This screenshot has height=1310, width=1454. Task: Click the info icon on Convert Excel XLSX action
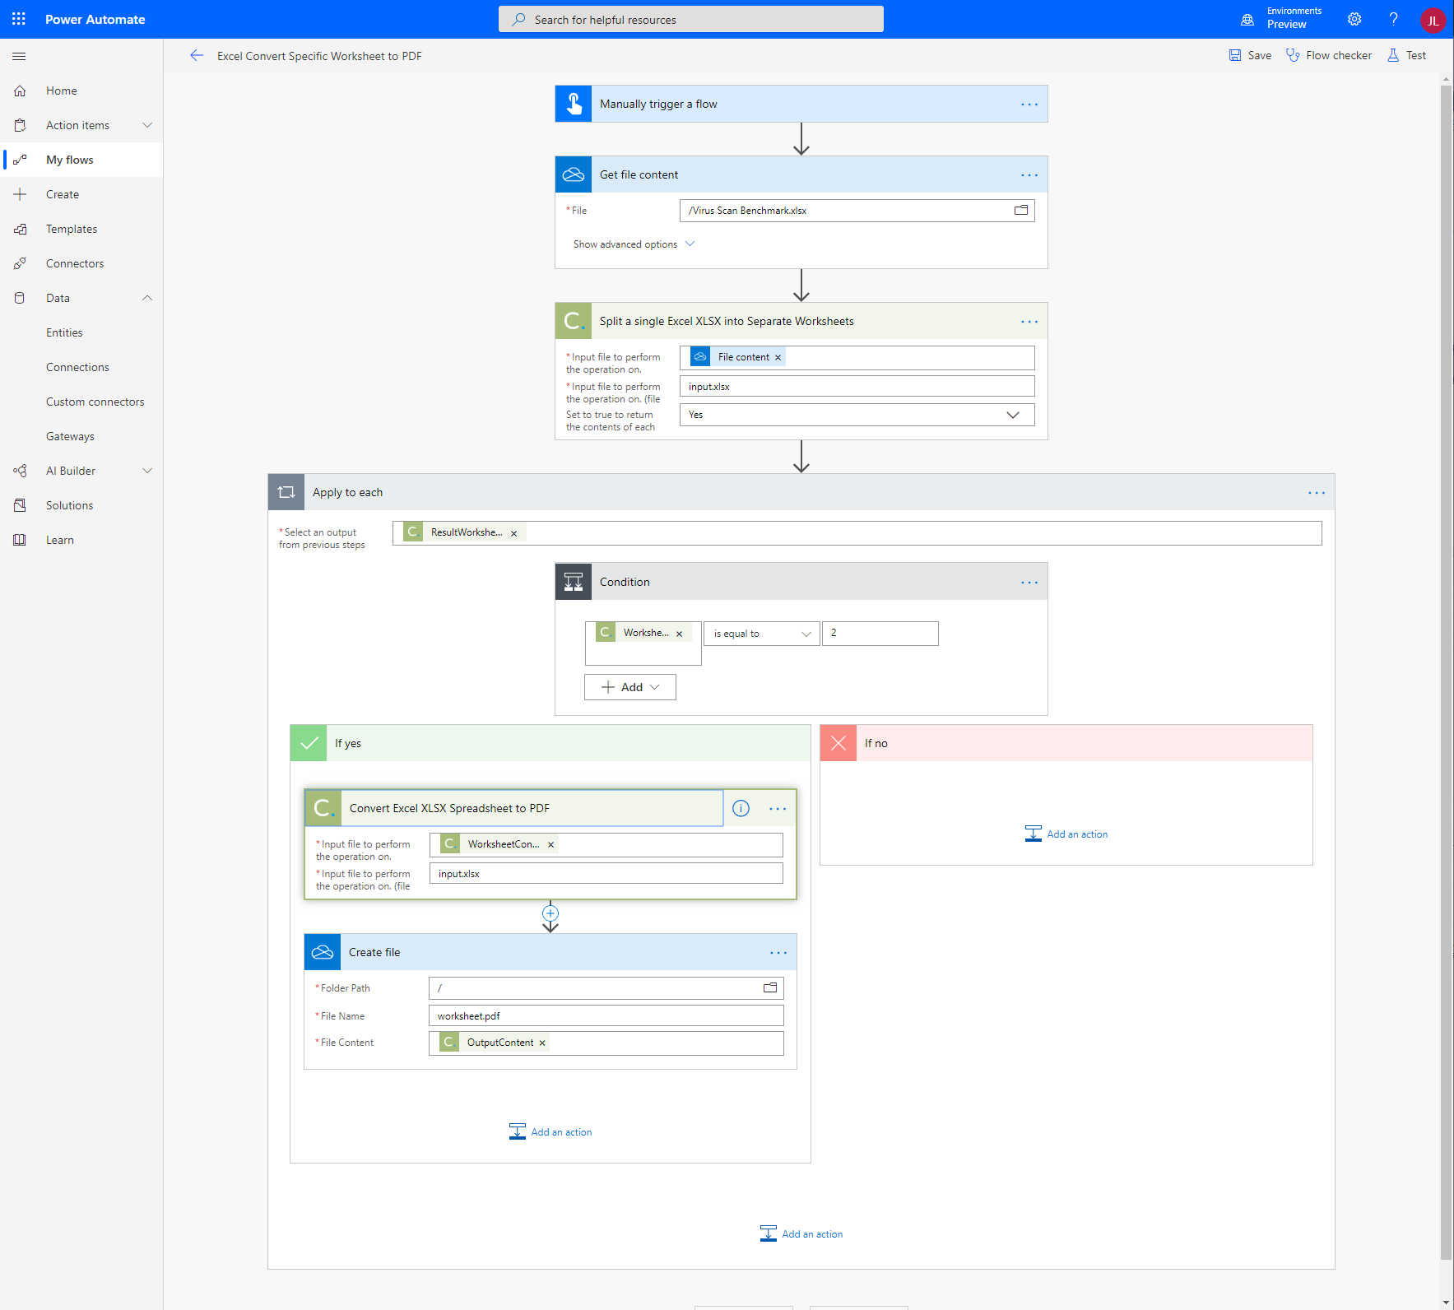(740, 808)
